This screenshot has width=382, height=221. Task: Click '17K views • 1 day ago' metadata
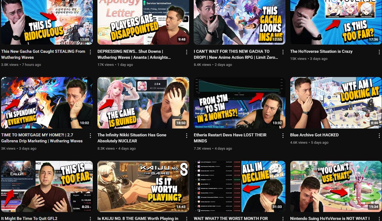coord(115,65)
